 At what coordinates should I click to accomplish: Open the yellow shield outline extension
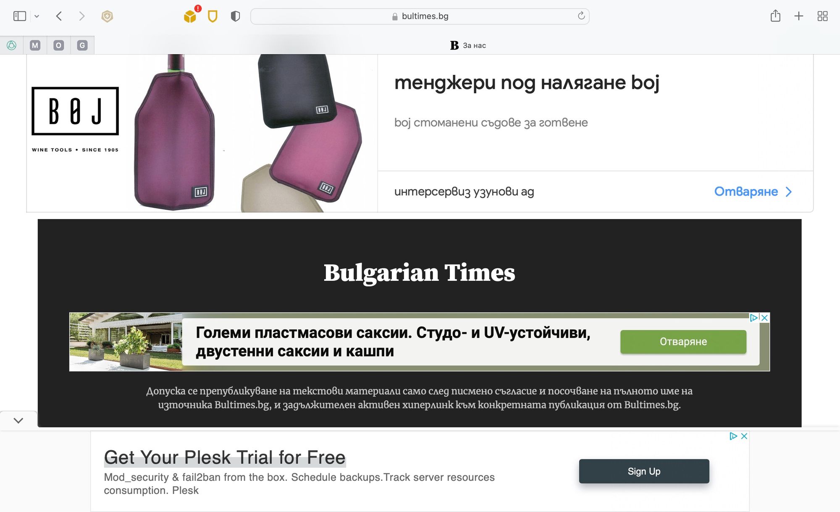coord(213,16)
